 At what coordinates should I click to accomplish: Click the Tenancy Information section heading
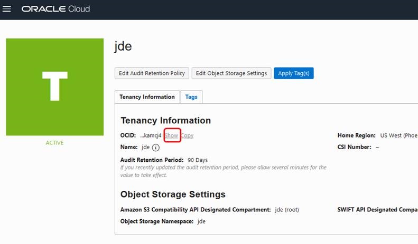pyautogui.click(x=165, y=120)
